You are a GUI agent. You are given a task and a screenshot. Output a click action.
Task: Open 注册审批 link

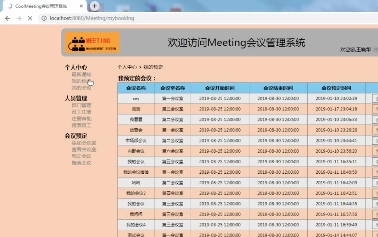click(81, 118)
